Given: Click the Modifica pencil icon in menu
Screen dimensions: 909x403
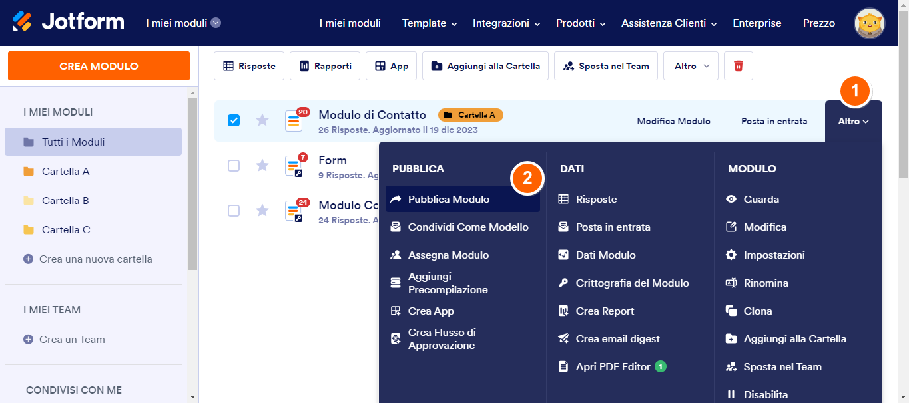Looking at the screenshot, I should pos(731,227).
